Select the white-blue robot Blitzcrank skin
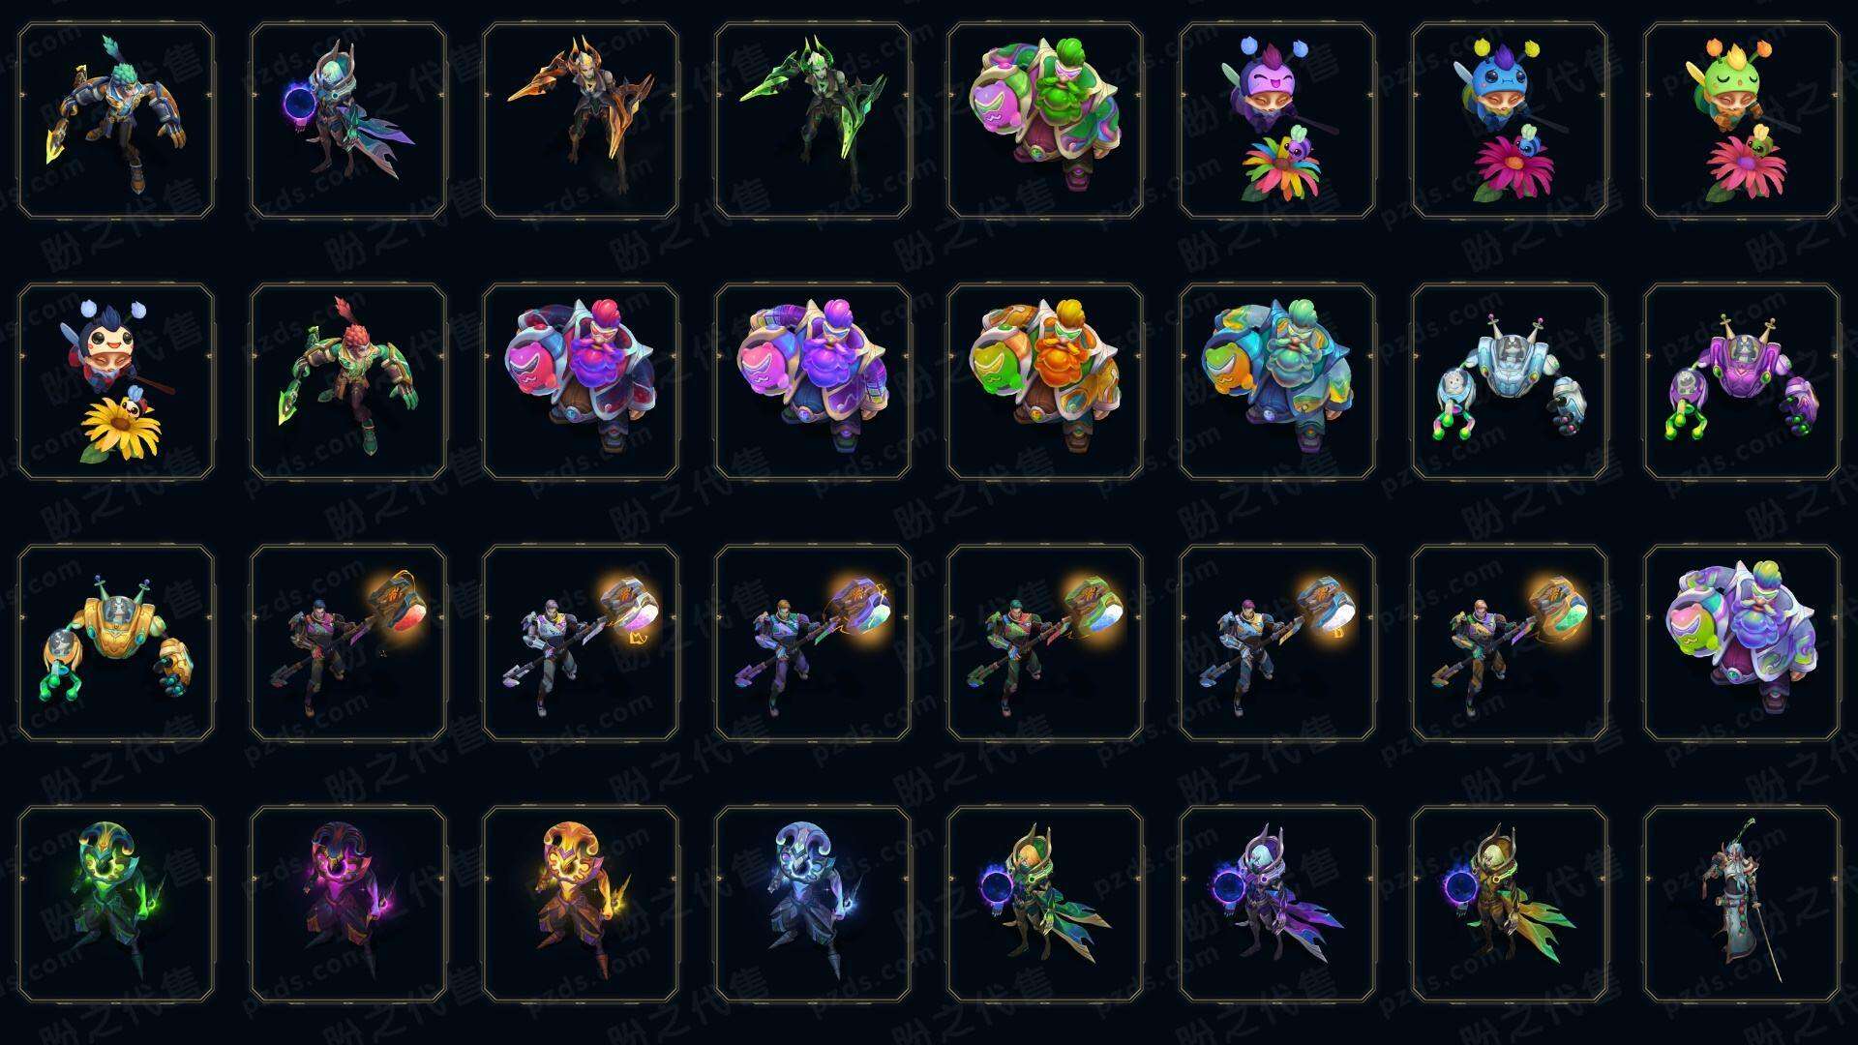The height and width of the screenshot is (1045, 1858). 1510,381
